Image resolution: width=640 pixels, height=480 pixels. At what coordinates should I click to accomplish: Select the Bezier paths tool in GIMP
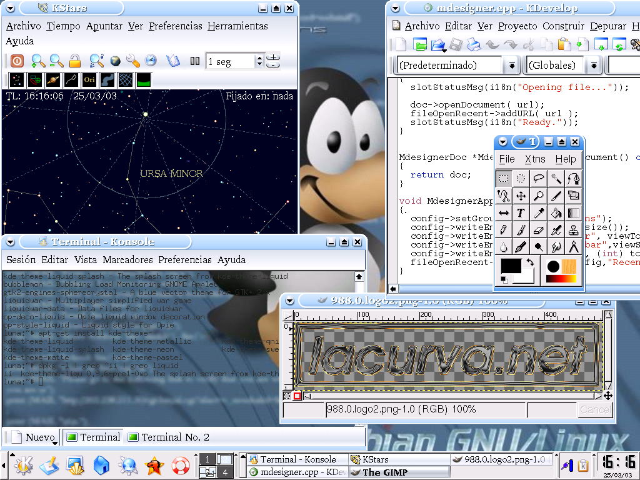[574, 178]
